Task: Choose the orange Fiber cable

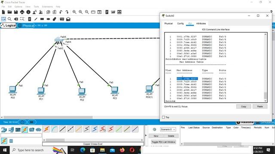Action: 79,129
